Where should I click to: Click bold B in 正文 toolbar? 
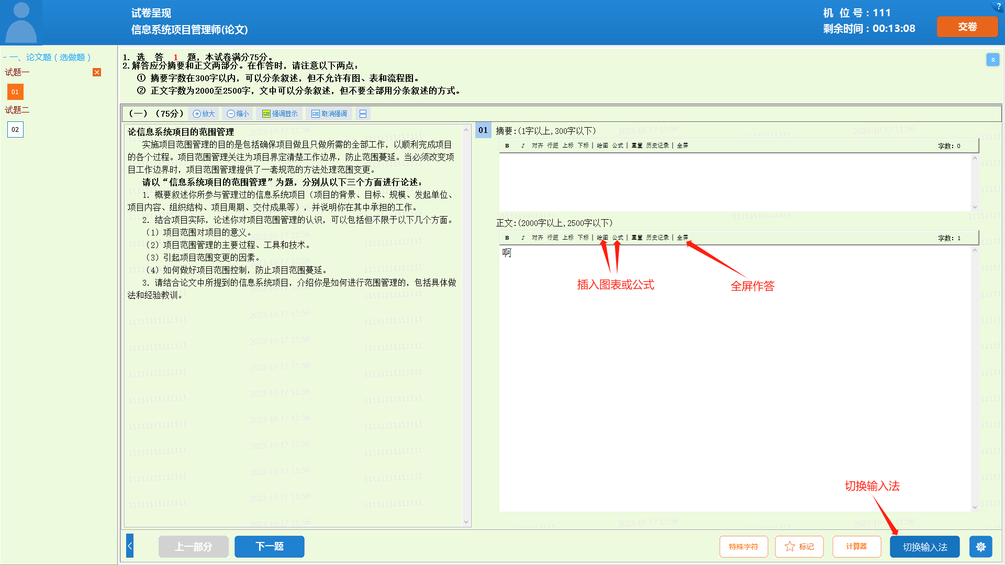pos(507,238)
